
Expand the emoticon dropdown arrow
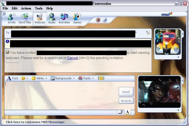27,78
